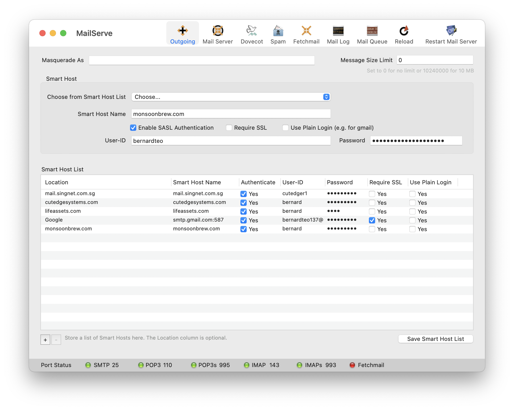Check Use Plain Login for gmail

285,128
